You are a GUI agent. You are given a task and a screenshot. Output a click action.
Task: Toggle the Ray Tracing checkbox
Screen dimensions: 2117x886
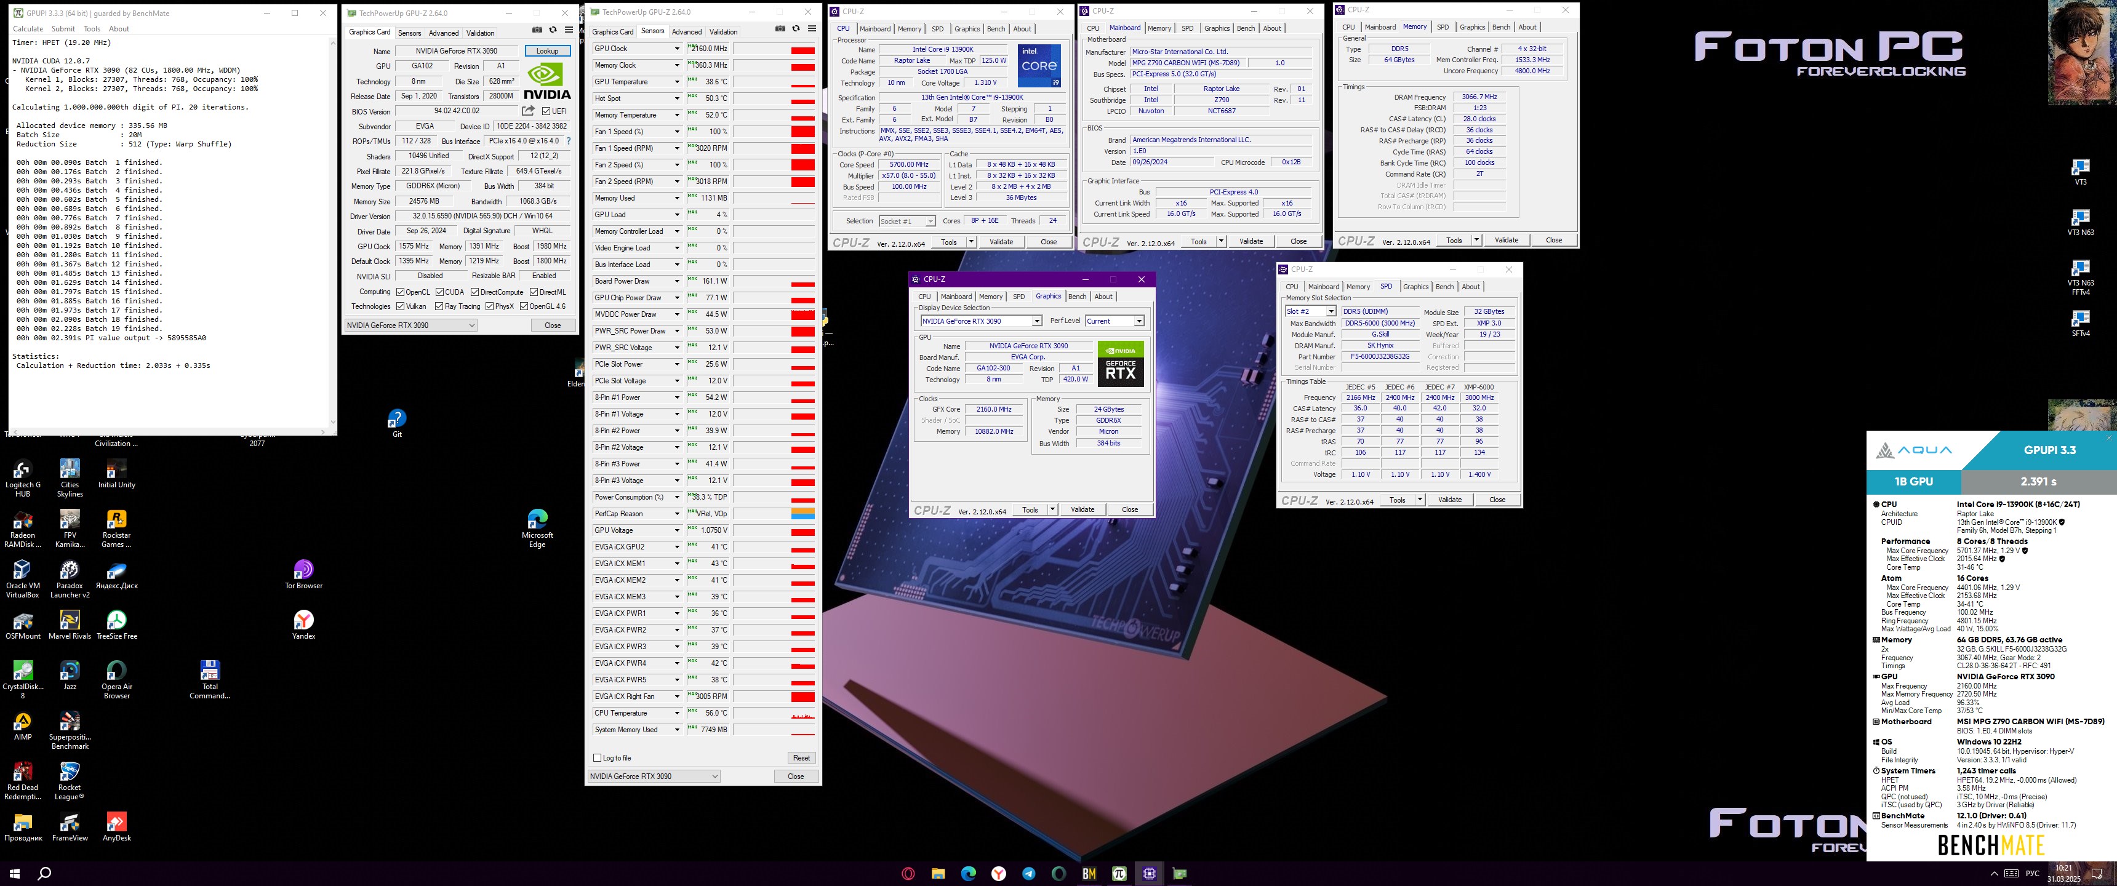[439, 306]
